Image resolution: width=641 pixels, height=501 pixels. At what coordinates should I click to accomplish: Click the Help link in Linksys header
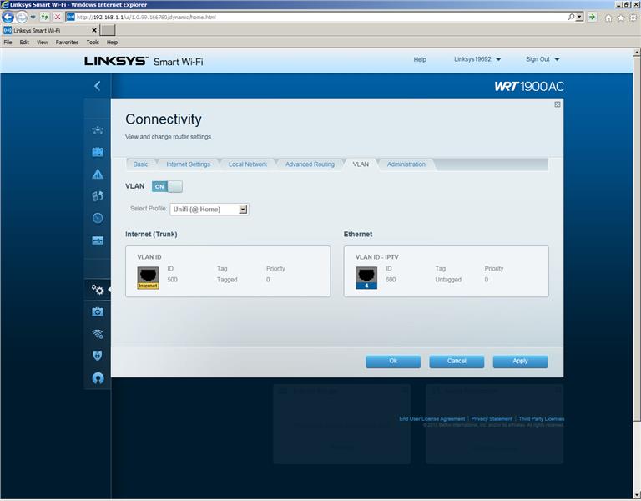click(x=420, y=60)
